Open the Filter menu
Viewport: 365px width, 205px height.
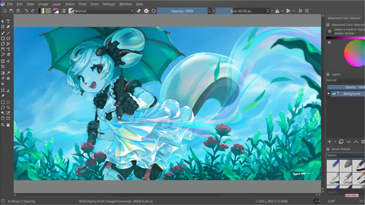(x=82, y=4)
